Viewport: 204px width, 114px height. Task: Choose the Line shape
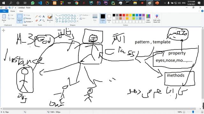57,16
